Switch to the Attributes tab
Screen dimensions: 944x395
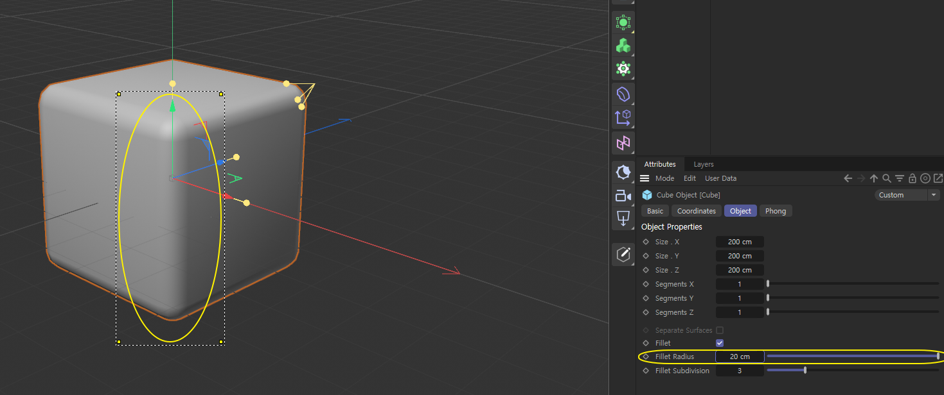click(x=660, y=164)
